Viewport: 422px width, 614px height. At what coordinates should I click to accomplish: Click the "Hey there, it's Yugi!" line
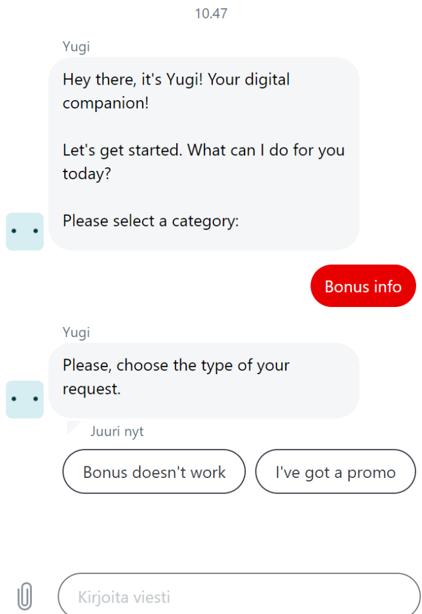pyautogui.click(x=133, y=79)
